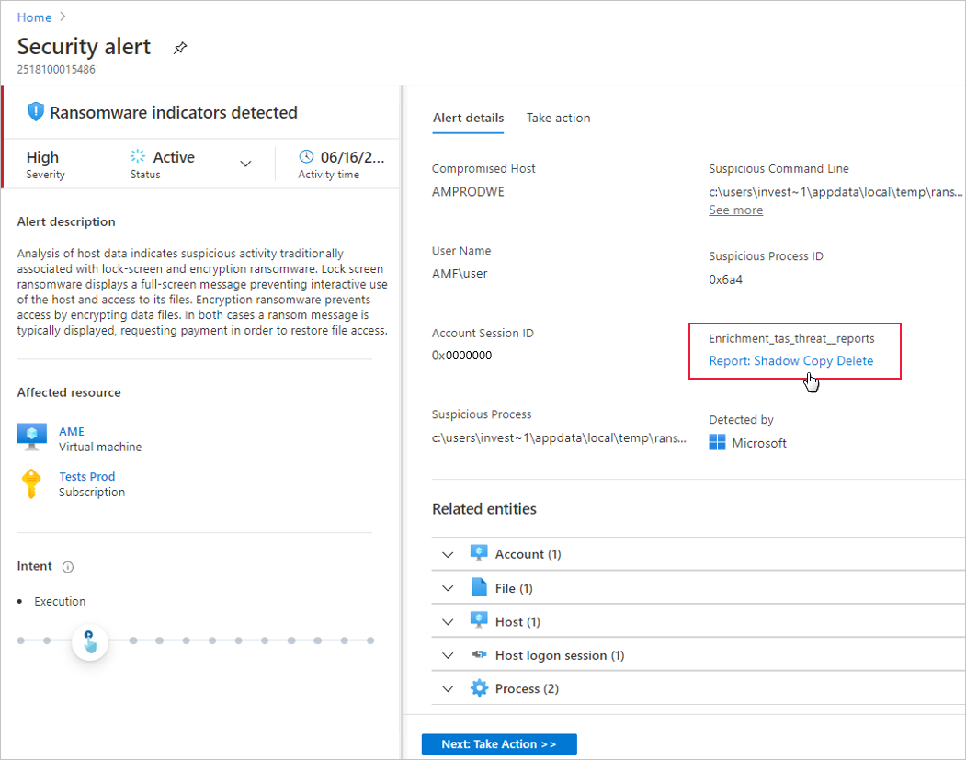This screenshot has height=760, width=966.
Task: Click the Intent info icon
Action: (68, 567)
